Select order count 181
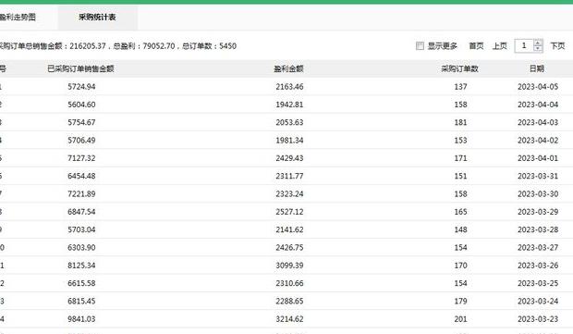This screenshot has height=334, width=573. pyautogui.click(x=460, y=122)
